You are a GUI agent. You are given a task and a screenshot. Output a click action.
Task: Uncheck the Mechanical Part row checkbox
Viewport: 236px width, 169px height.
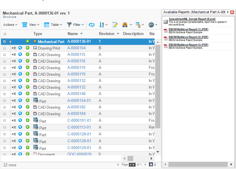(4, 42)
